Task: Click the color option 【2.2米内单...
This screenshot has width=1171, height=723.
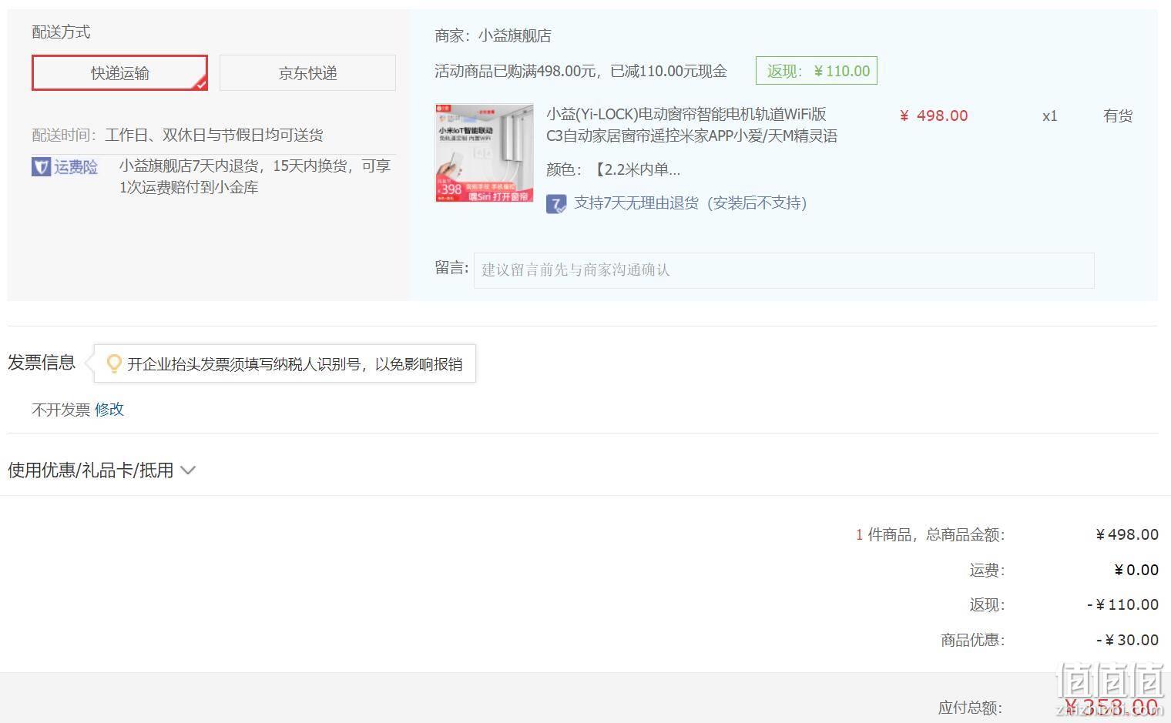Action: (613, 169)
